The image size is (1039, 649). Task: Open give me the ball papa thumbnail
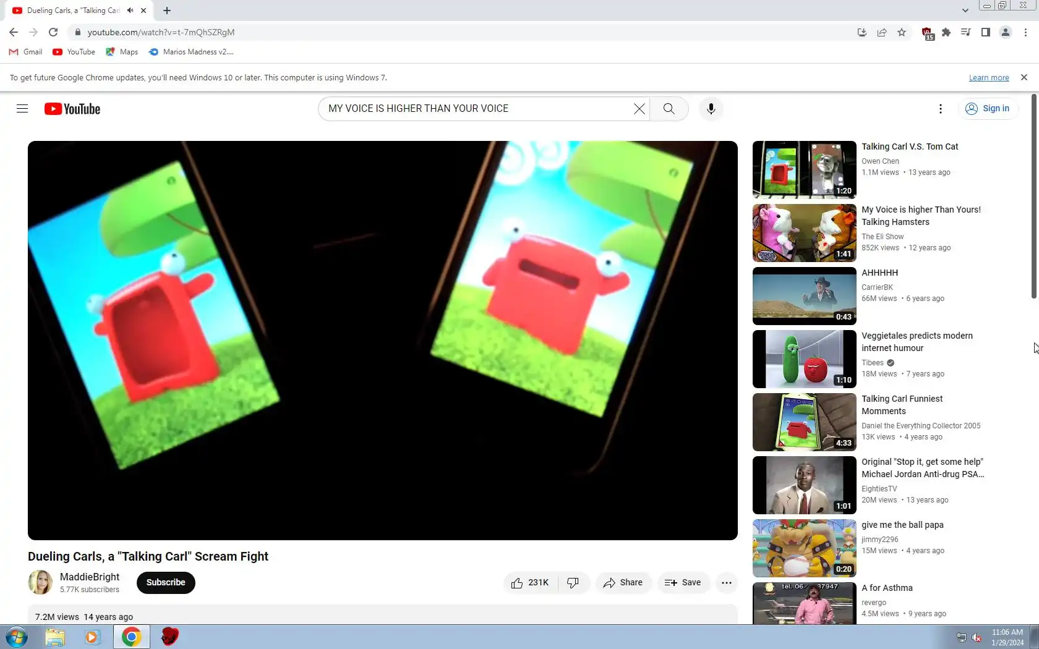coord(805,548)
